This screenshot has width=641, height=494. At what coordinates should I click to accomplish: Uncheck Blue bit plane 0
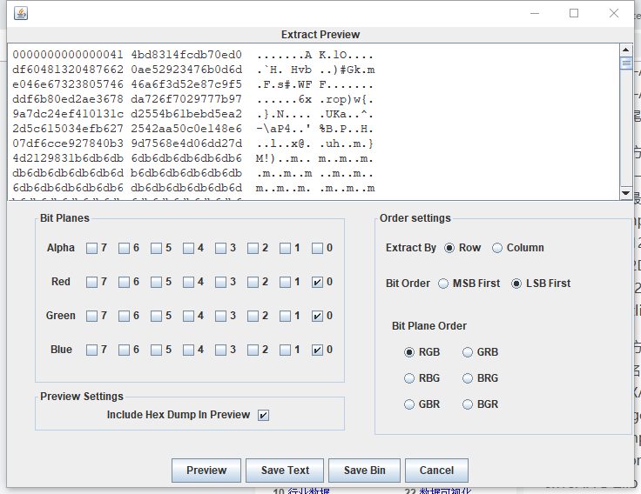[x=317, y=350]
